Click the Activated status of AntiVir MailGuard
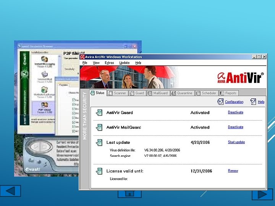 click(x=200, y=127)
